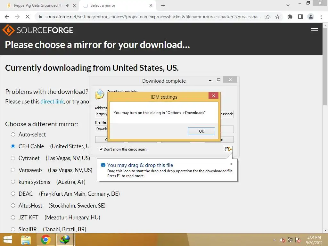
Task: View site security lock info
Action: tap(40, 17)
